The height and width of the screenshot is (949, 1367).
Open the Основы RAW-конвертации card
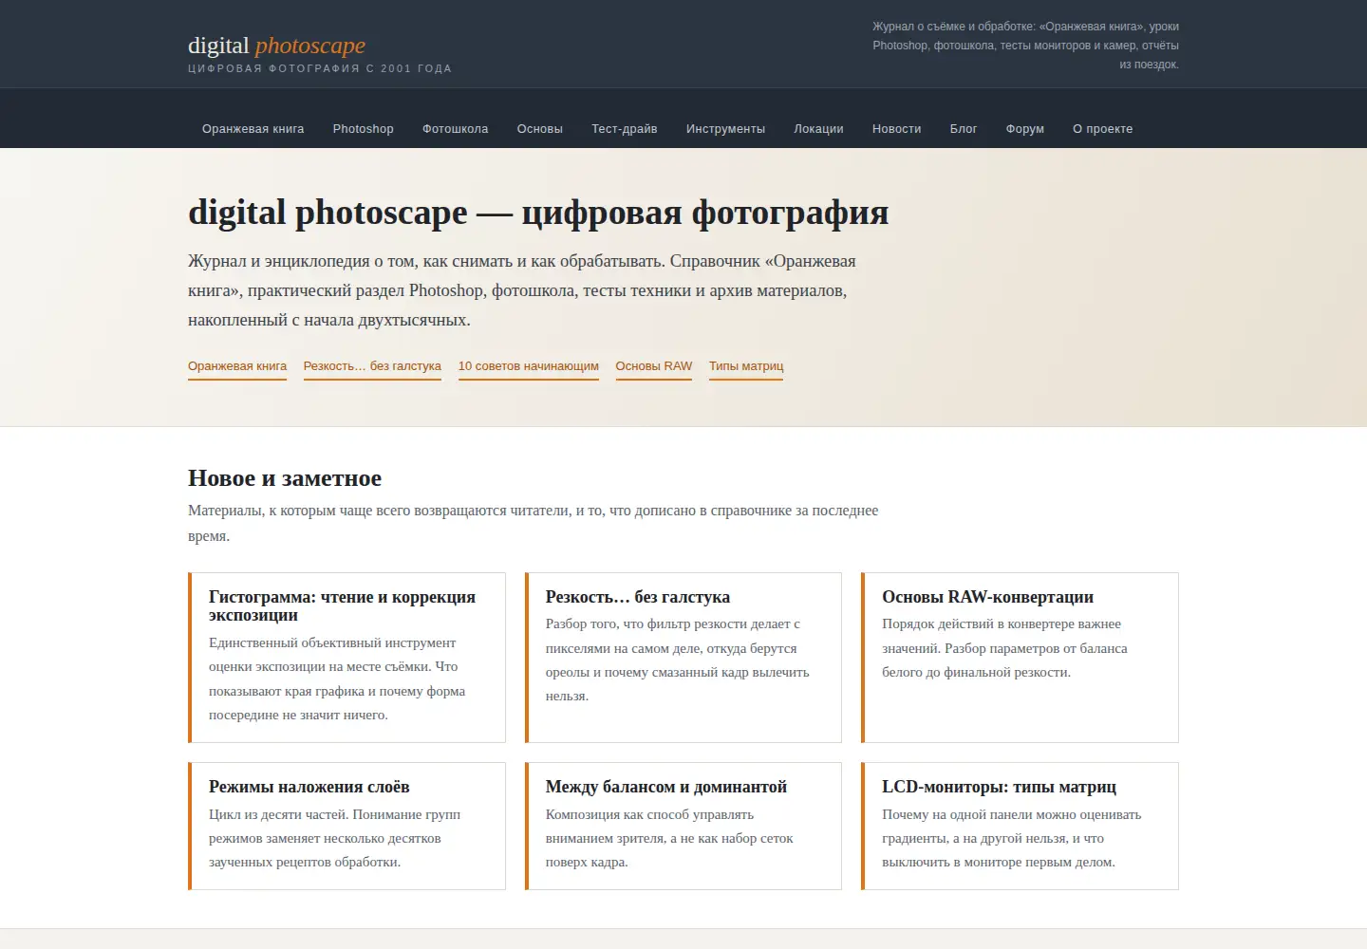1020,658
